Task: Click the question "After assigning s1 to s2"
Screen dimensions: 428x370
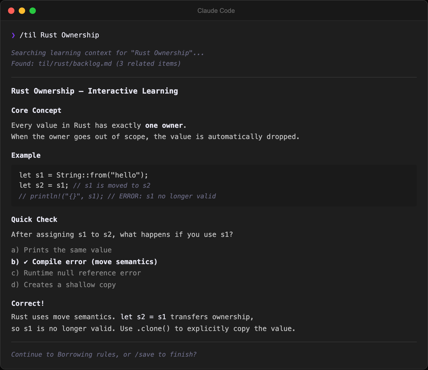Action: 122,234
